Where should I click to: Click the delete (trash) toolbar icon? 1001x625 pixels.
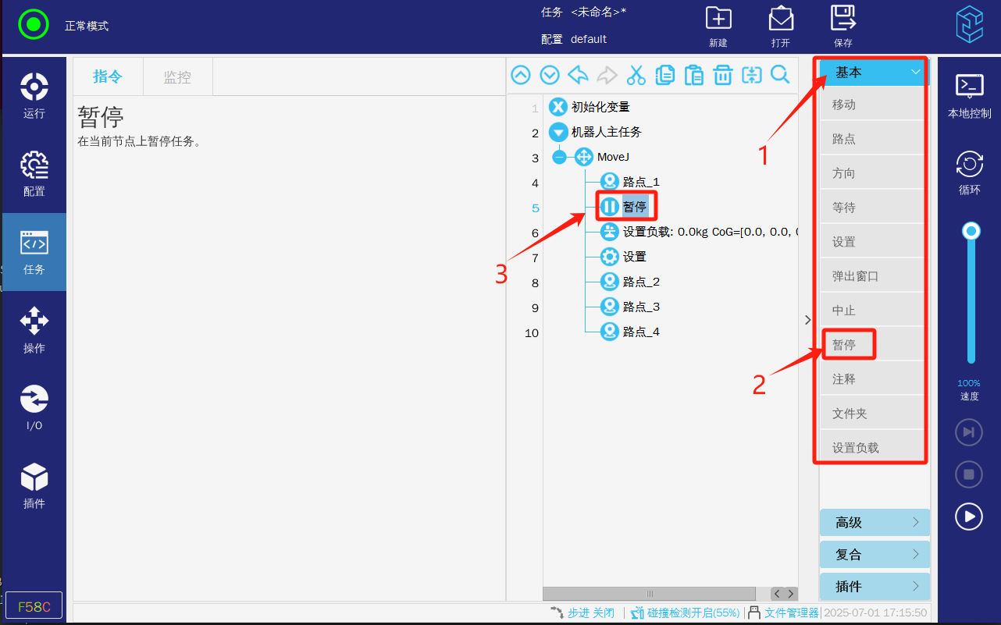coord(723,75)
